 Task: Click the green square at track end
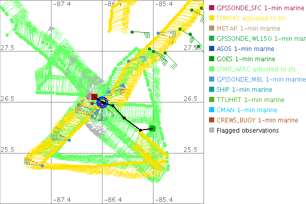(152, 128)
